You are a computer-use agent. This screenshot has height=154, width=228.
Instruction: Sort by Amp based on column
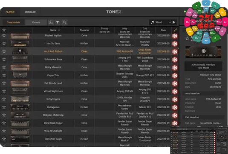click(125, 30)
